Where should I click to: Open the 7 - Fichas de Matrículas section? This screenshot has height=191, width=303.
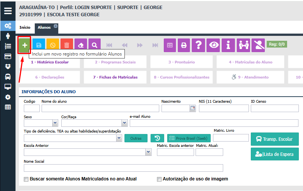click(115, 77)
